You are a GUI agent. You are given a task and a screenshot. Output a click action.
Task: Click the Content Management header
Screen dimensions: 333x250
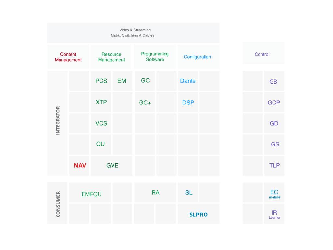click(x=68, y=57)
